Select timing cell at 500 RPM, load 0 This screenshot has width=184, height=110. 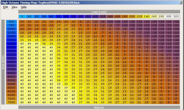pyautogui.click(x=22, y=21)
